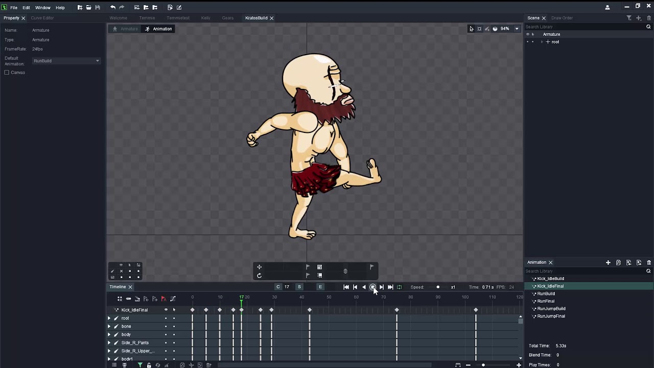
Task: Switch to the Draw Order tab
Action: tap(562, 18)
